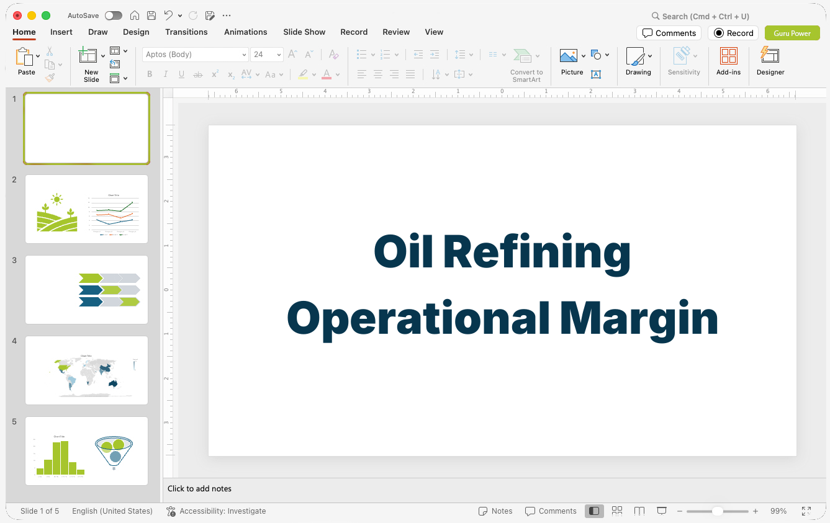Open the font size 24 dropdown
830x523 pixels.
pyautogui.click(x=279, y=55)
